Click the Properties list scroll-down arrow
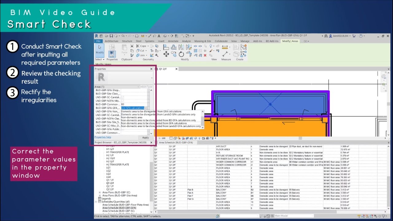 151,133
